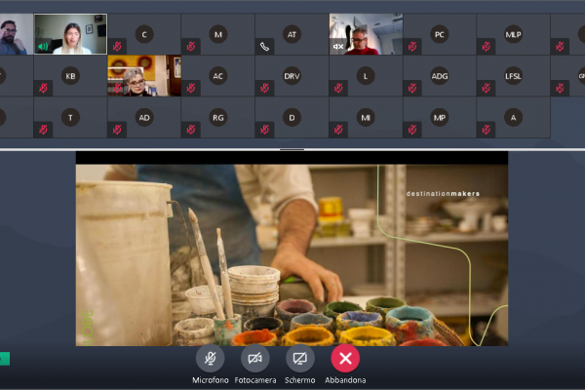585x390 pixels.
Task: Open the active speaker video of blonde woman
Action: (70, 34)
